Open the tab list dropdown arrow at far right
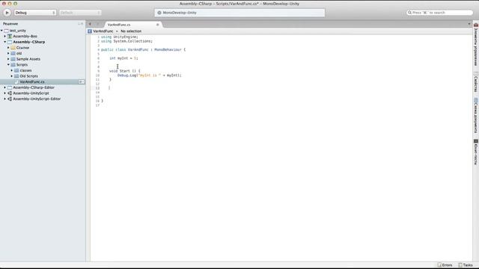The width and height of the screenshot is (479, 269). [x=469, y=24]
